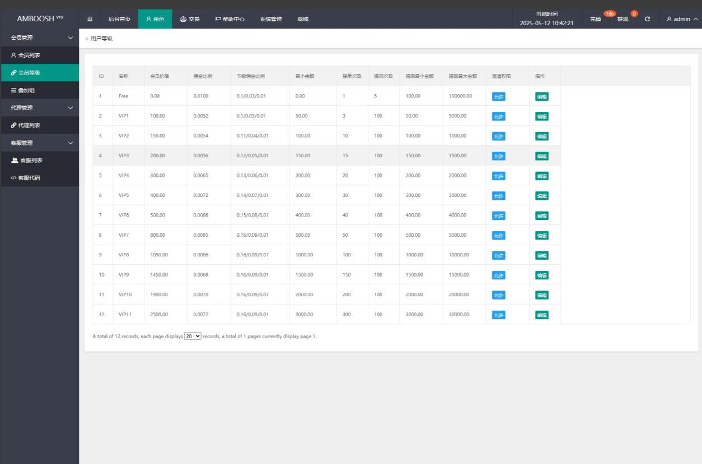Click 编辑 button for VIP8 row

[541, 255]
